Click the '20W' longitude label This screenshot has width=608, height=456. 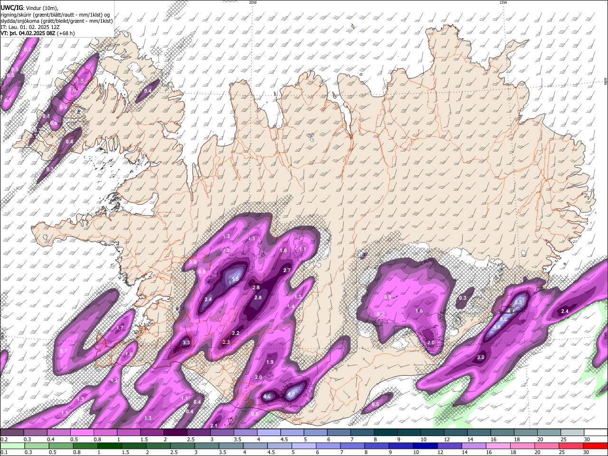[x=253, y=2]
